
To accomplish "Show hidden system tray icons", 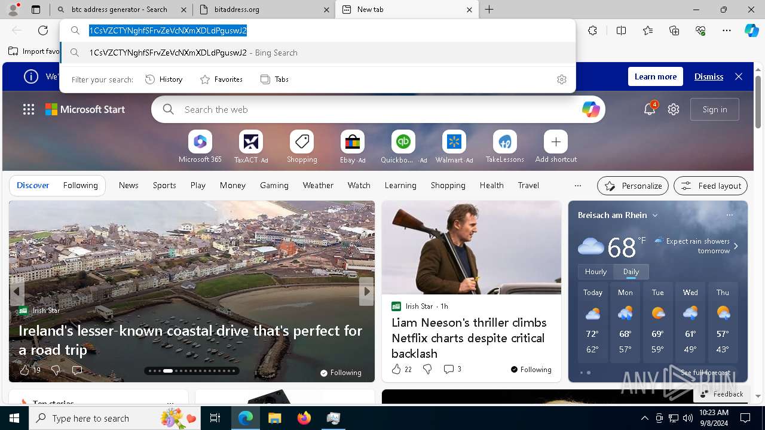I will pos(644,418).
